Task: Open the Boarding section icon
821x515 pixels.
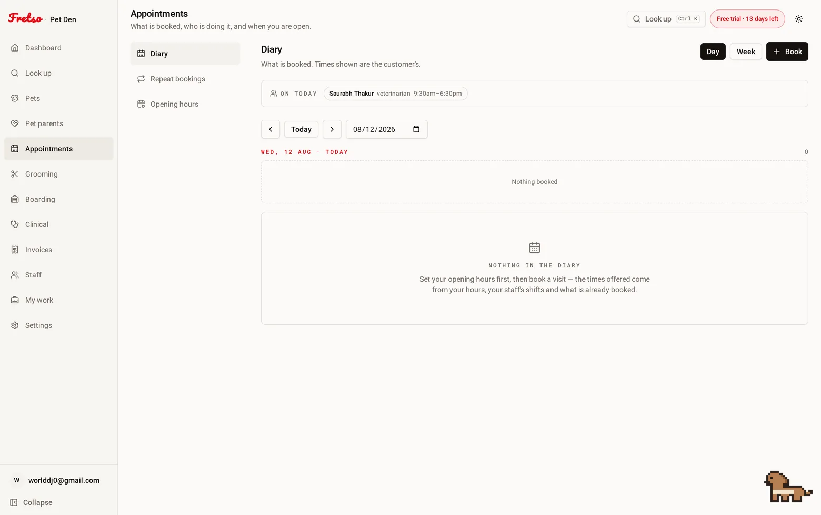Action: pos(15,199)
